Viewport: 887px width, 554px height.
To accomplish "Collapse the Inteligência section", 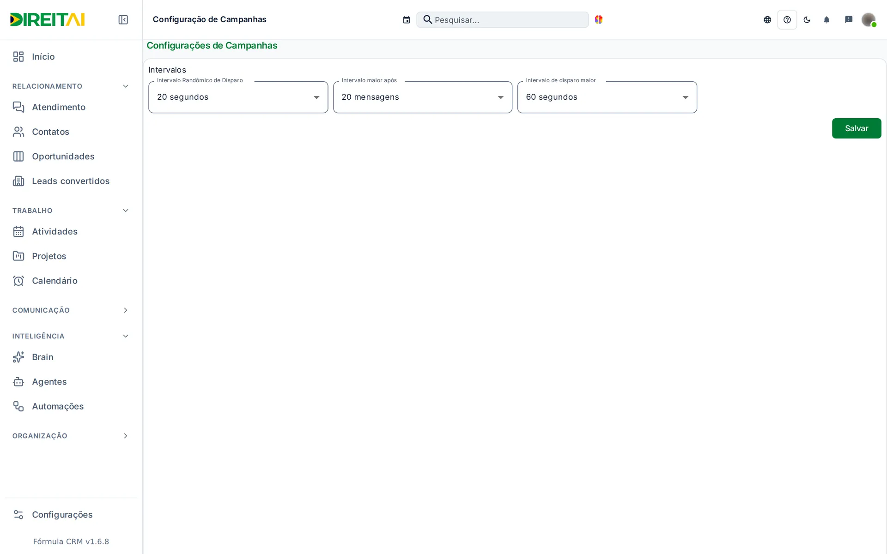I will [71, 336].
